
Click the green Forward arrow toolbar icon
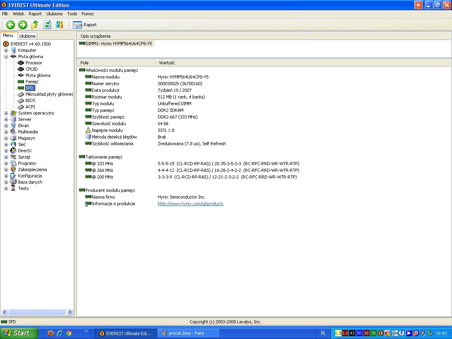coord(22,25)
